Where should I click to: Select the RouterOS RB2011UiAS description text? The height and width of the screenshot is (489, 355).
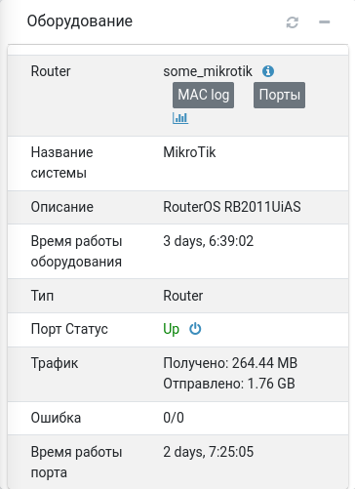232,207
